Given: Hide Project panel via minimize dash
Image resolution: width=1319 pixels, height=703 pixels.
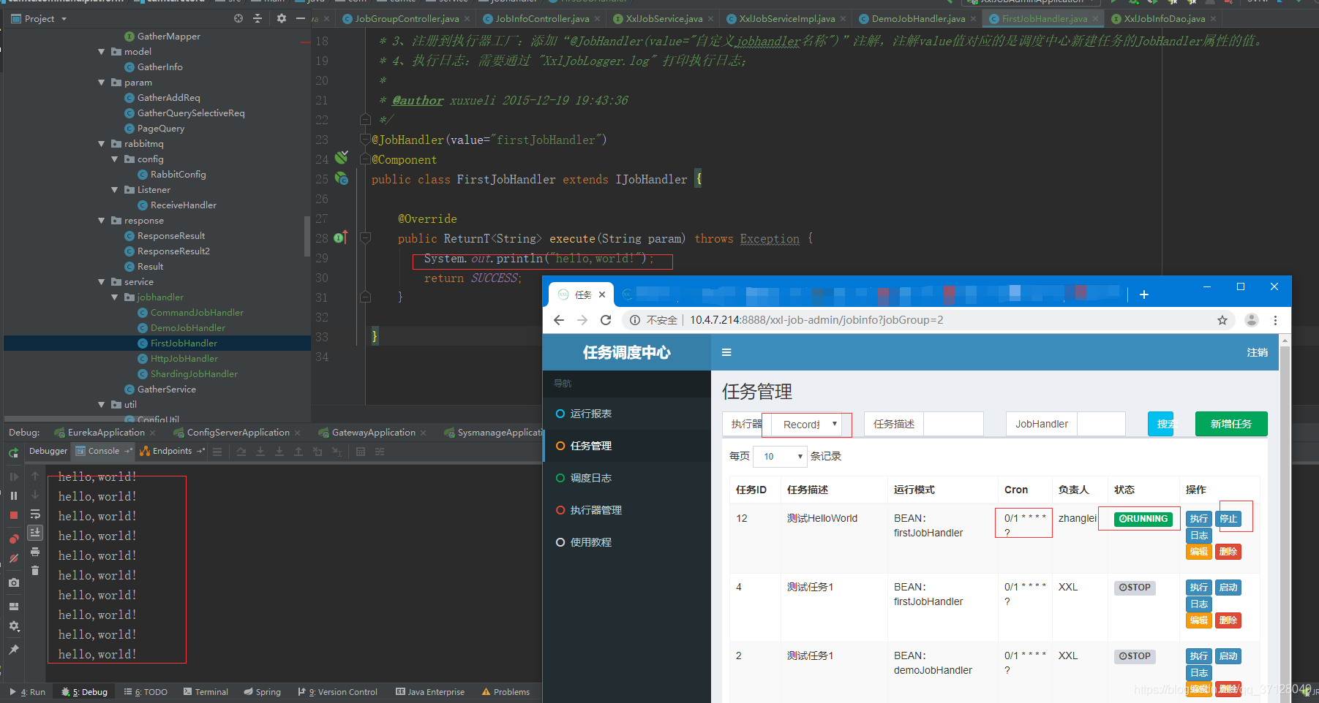Looking at the screenshot, I should click(301, 18).
